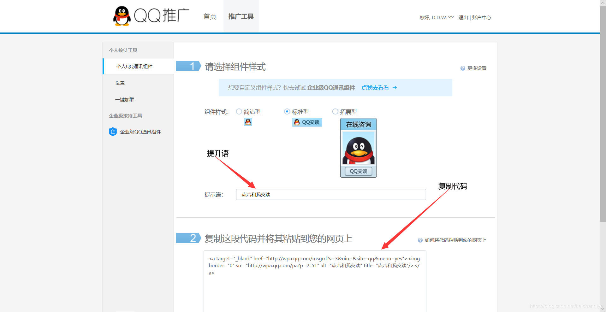Screen dimensions: 606x312
Task: Click the scrollbar up arrow
Action: [x=603, y=3]
